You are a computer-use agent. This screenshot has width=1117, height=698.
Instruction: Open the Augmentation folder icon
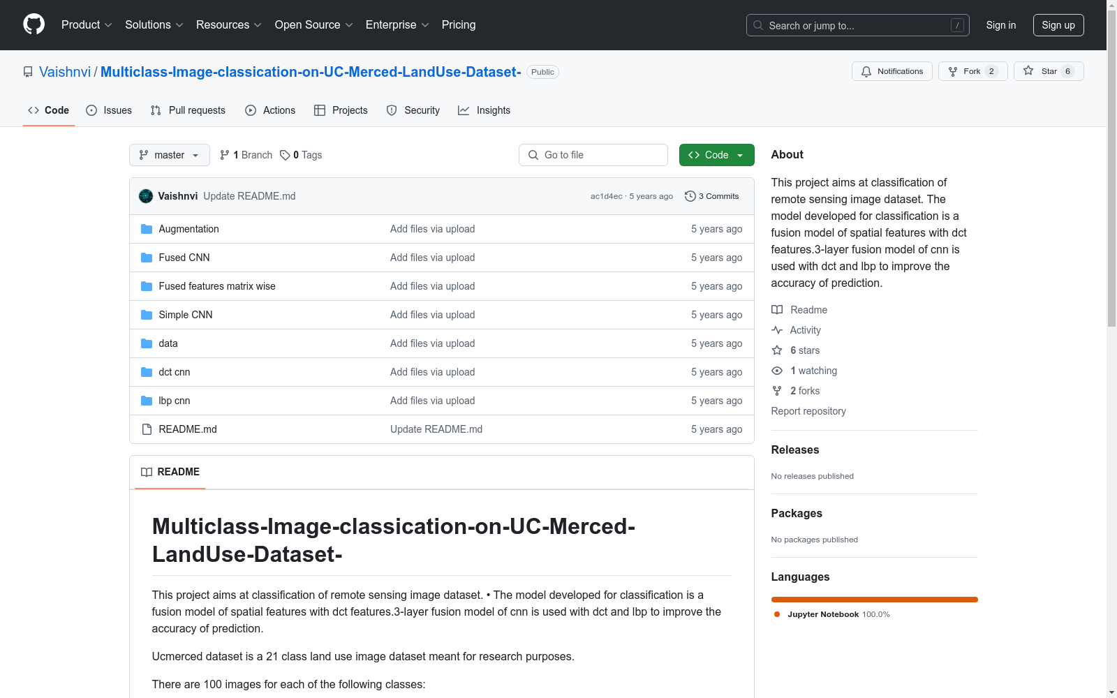coord(147,229)
